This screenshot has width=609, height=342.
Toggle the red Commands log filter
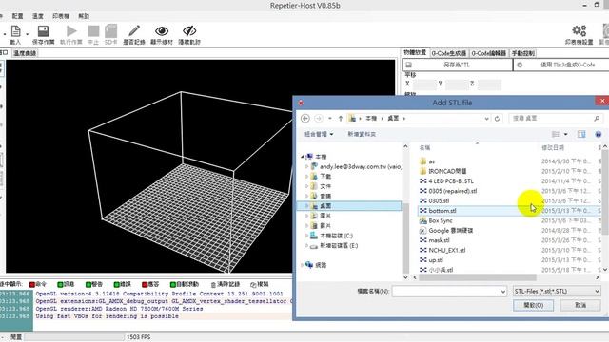[x=32, y=285]
